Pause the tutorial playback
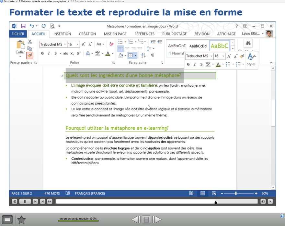The width and height of the screenshot is (285, 226). [x=25, y=202]
